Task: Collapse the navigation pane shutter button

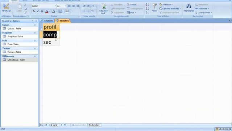Action: coord(36,21)
